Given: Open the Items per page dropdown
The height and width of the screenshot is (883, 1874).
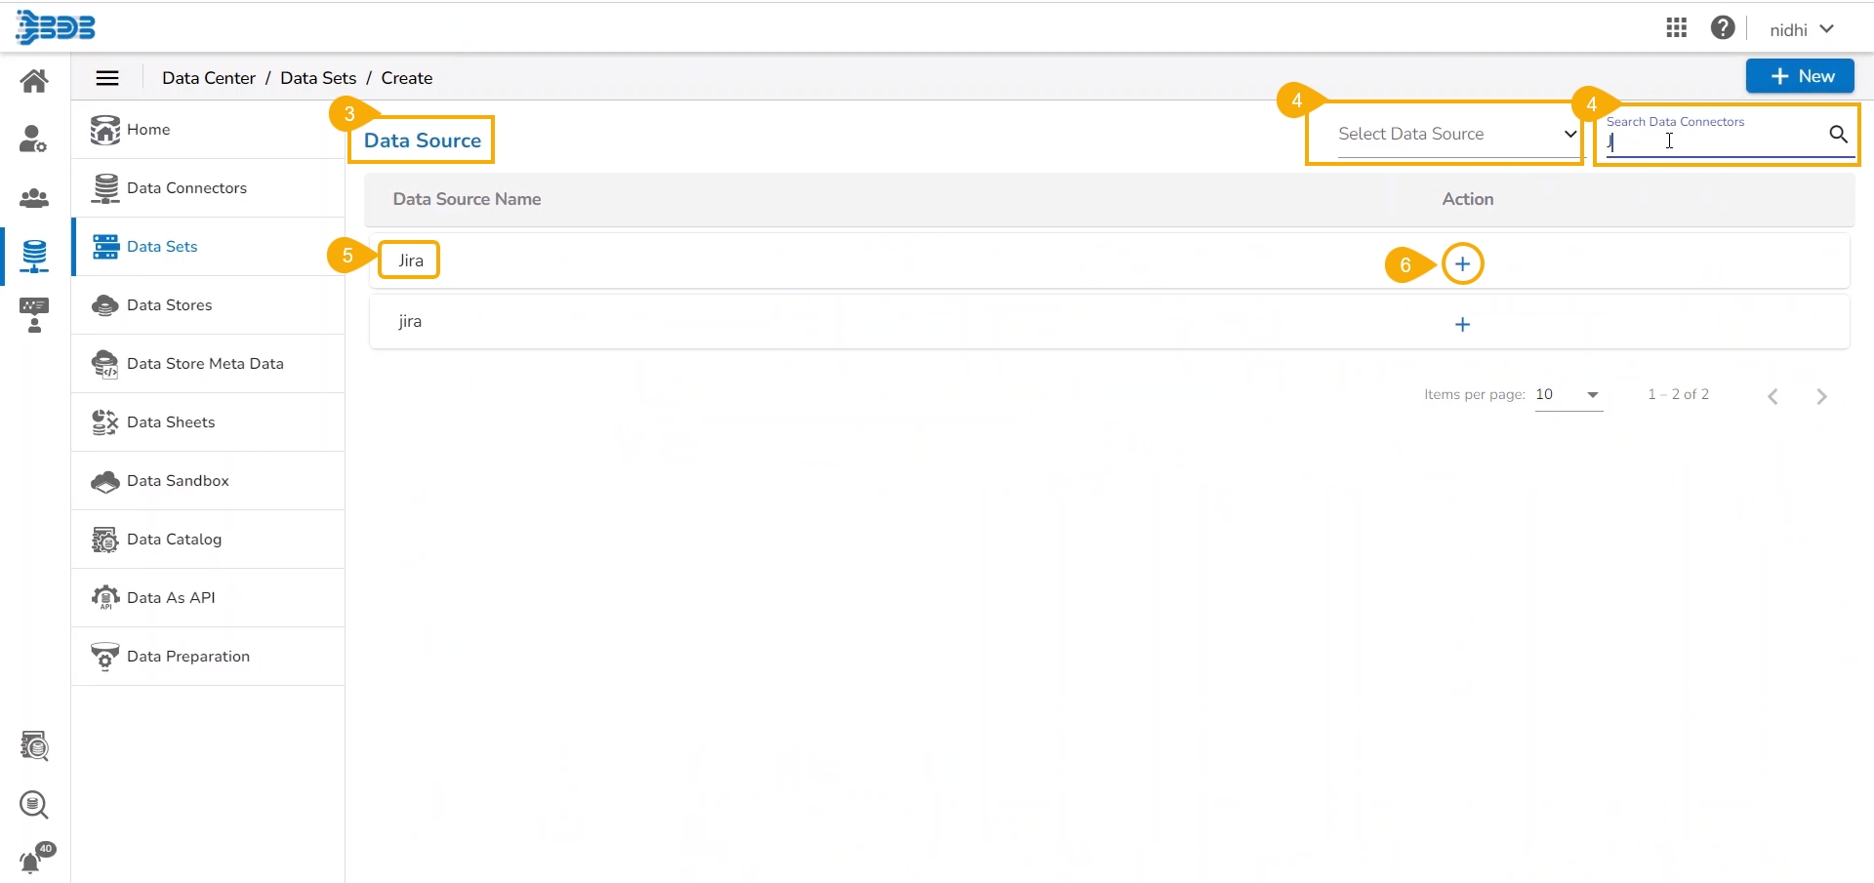Looking at the screenshot, I should 1568,395.
